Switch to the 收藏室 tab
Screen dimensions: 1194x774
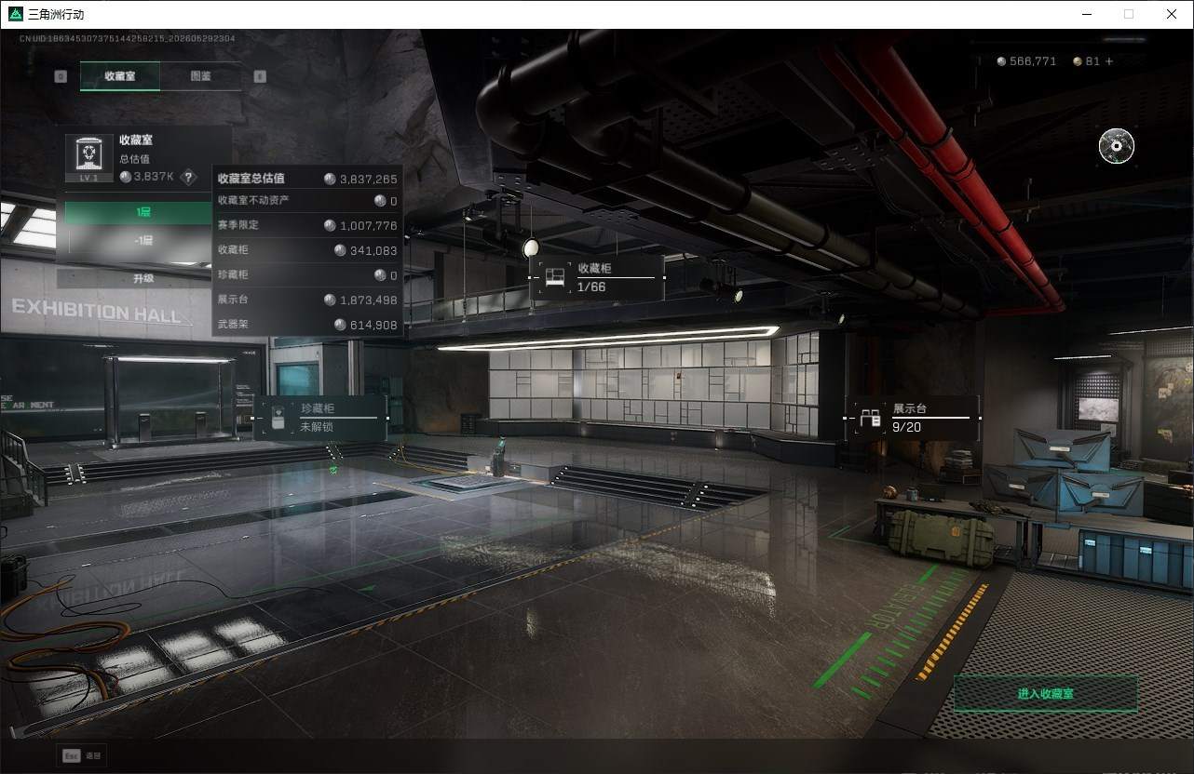coord(119,76)
